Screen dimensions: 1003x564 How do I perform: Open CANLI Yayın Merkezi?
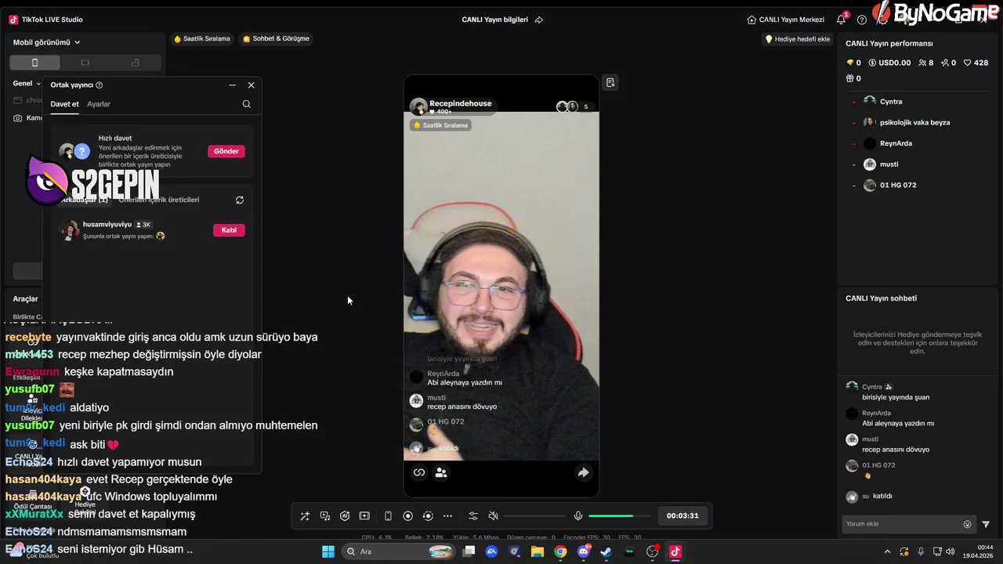(x=786, y=20)
